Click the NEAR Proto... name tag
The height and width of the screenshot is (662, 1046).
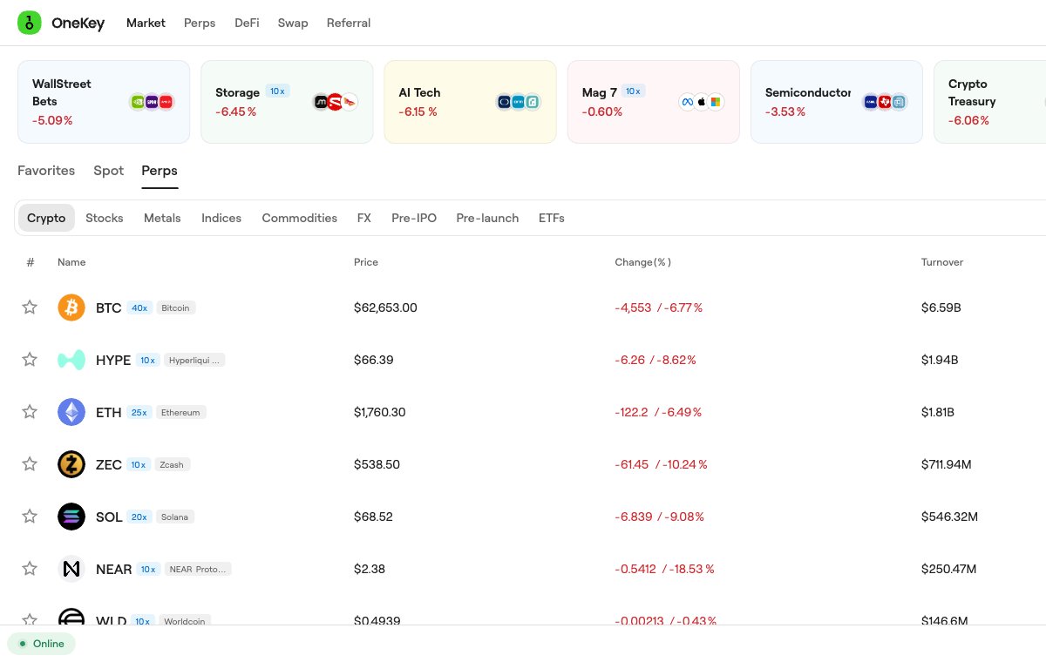(x=197, y=569)
